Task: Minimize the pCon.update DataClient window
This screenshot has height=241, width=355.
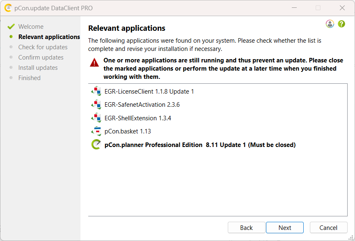Action: click(x=294, y=8)
